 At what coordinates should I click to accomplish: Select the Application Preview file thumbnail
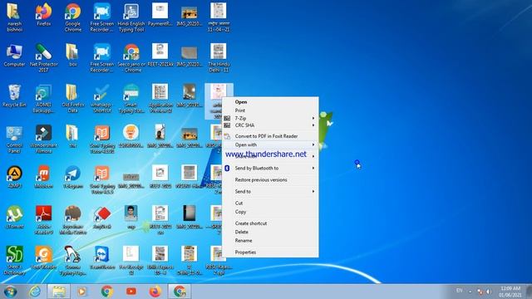(160, 99)
